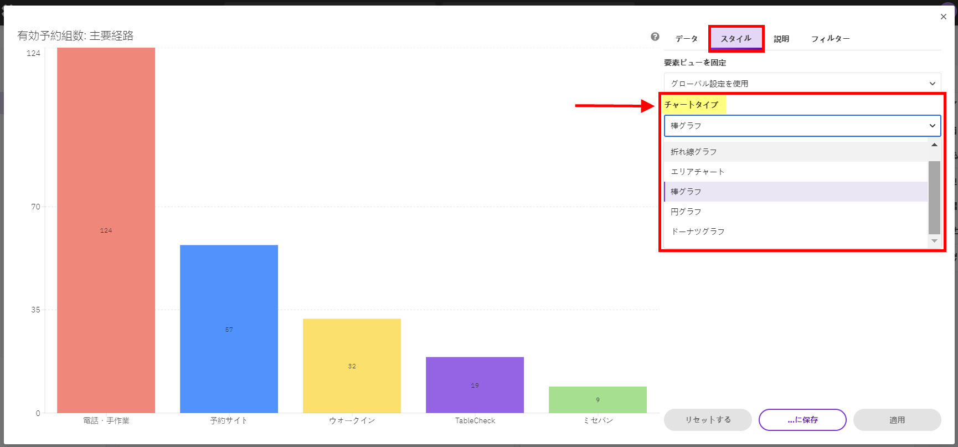
Task: Click the 要素ビューを固定 label
Action: pos(695,63)
